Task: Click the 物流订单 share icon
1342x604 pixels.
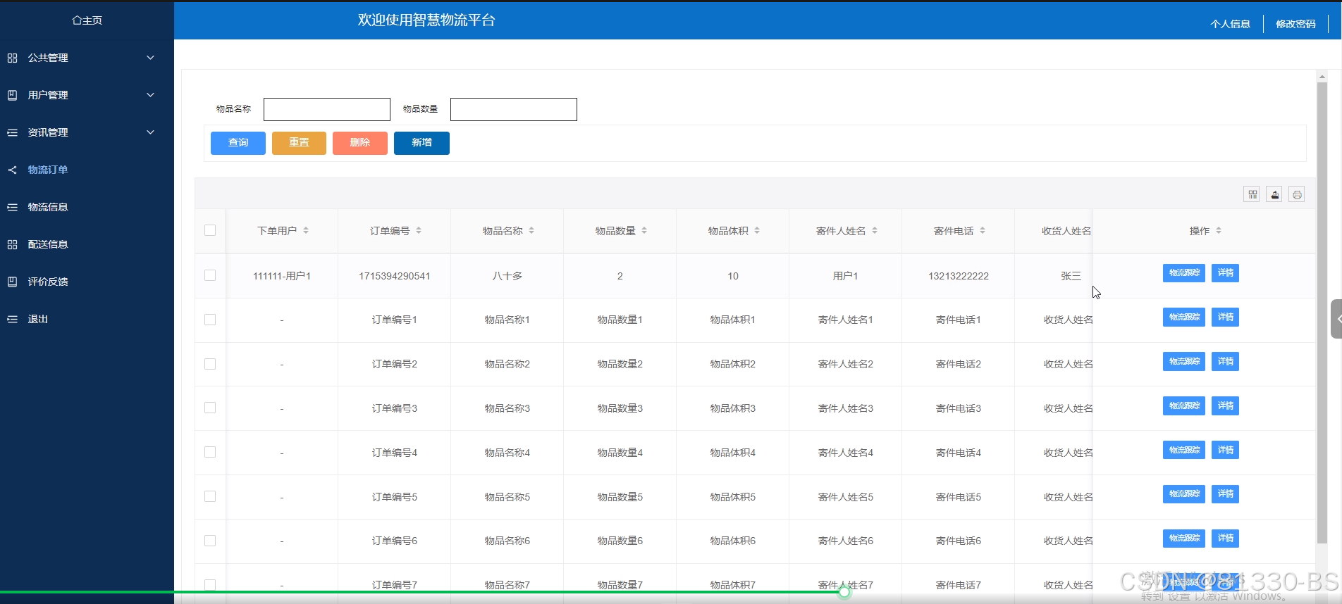Action: [12, 170]
